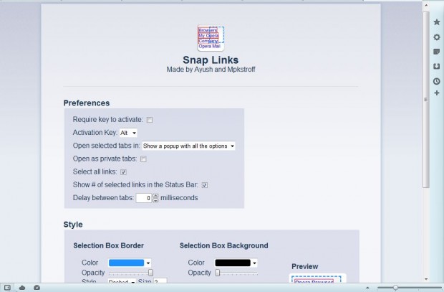Click the 'milliseconds' label
The width and height of the screenshot is (444, 292).
[179, 198]
